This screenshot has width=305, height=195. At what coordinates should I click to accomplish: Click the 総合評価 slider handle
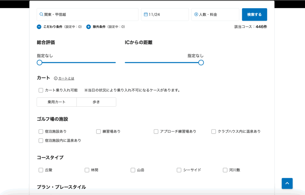pyautogui.click(x=39, y=63)
